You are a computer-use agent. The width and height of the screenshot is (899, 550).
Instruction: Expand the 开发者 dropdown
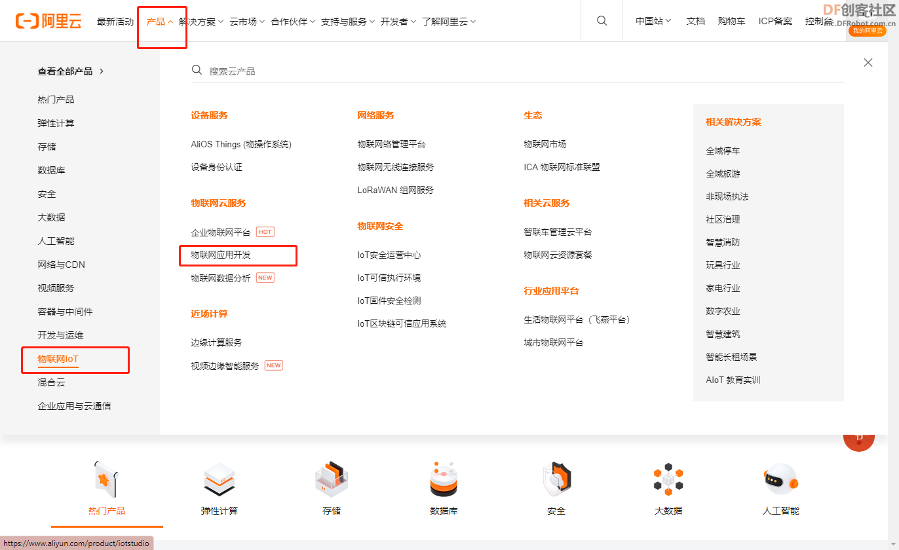(x=398, y=22)
